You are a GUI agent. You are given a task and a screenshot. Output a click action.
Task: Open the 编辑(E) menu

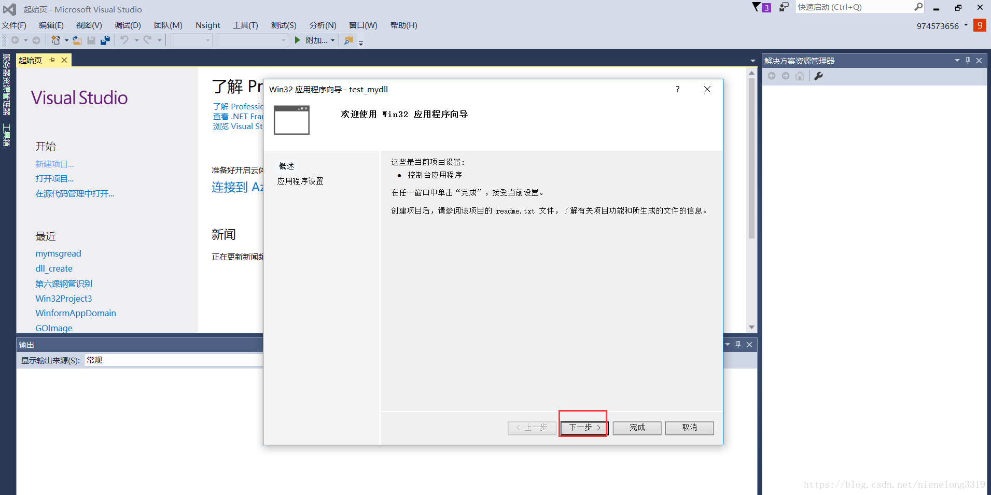pyautogui.click(x=51, y=25)
